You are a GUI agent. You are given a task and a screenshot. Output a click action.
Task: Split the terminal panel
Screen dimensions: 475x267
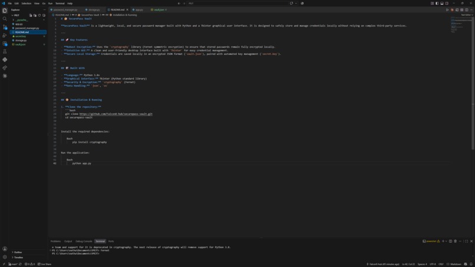click(x=450, y=241)
